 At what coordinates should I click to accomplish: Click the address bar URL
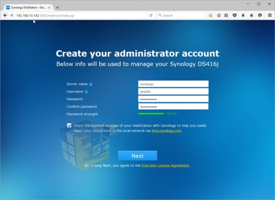[45, 15]
